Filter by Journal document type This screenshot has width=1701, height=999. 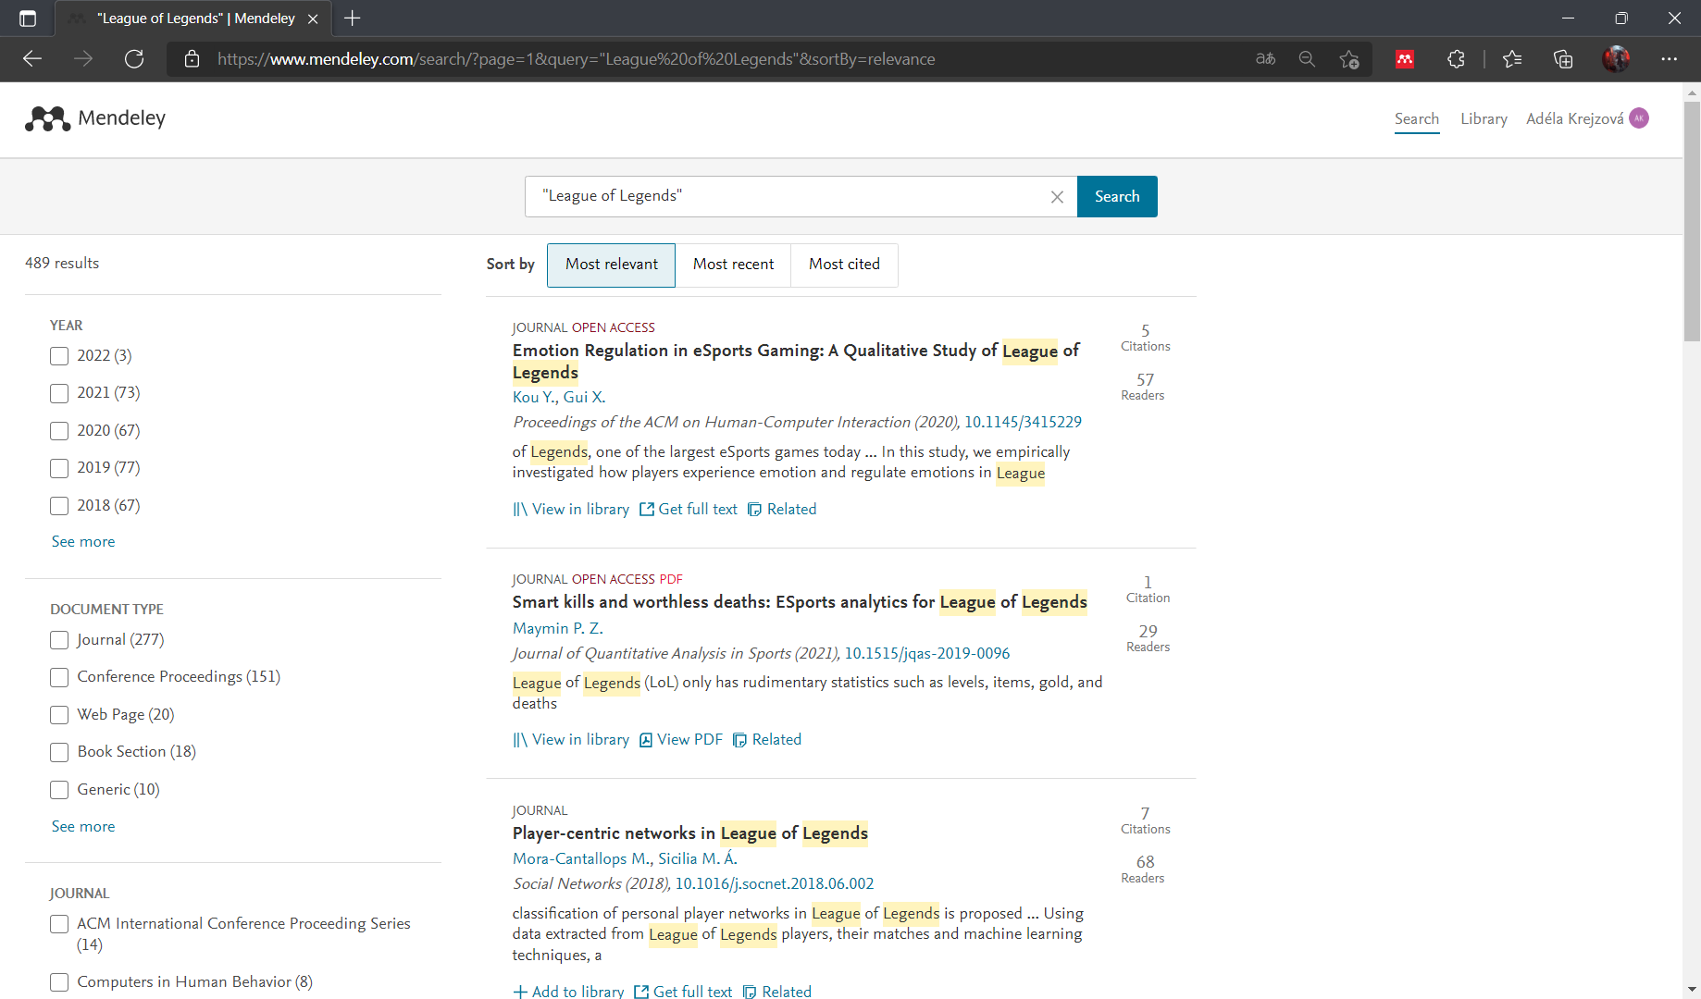(59, 640)
